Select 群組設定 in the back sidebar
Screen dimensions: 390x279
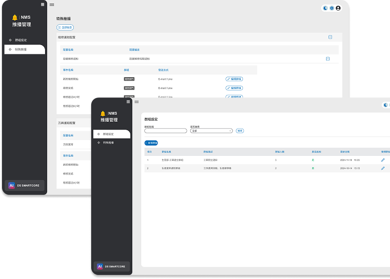21,40
